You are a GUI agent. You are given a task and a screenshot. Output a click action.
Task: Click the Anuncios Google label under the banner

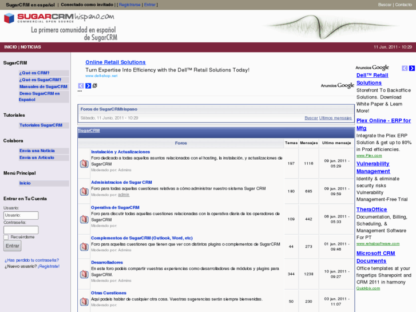(x=337, y=86)
